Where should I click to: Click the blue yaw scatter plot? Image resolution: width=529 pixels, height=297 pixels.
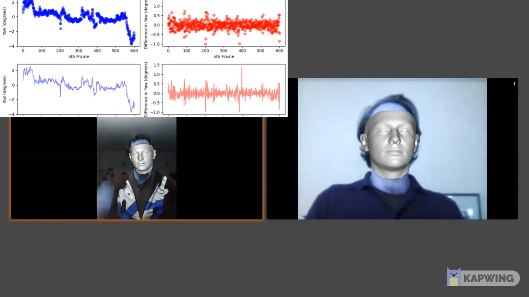pos(79,23)
